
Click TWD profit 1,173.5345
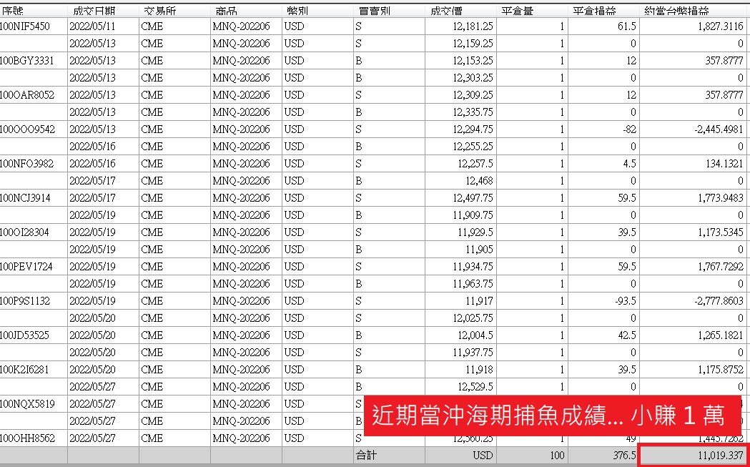pyautogui.click(x=721, y=232)
